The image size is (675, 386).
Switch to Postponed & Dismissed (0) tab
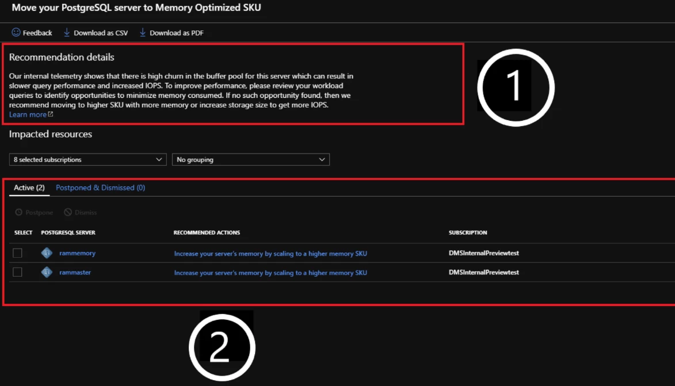point(100,188)
